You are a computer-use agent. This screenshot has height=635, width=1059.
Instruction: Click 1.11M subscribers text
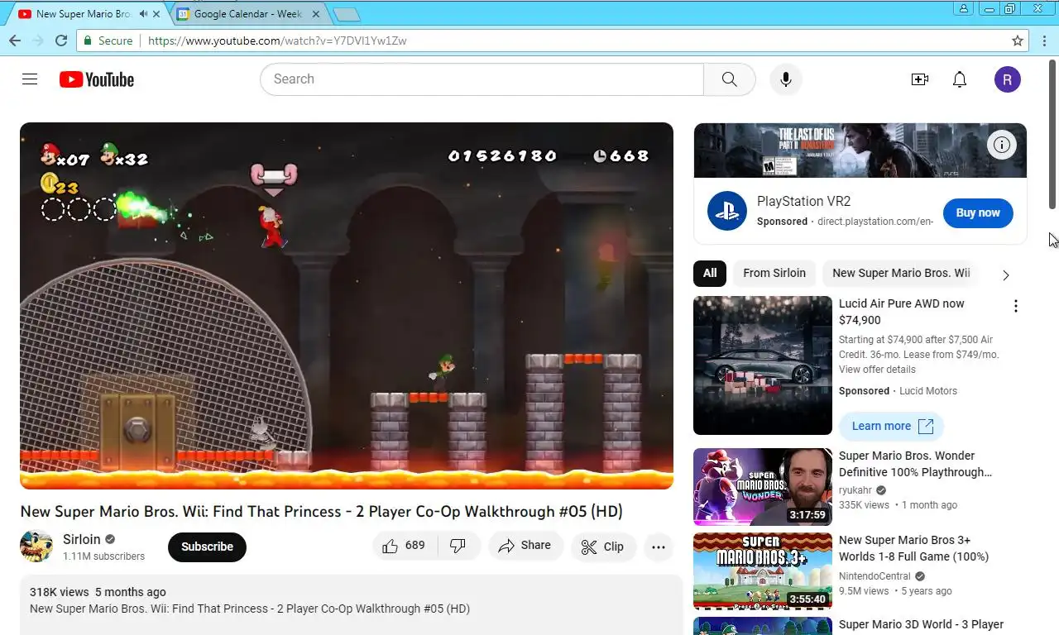pos(103,556)
